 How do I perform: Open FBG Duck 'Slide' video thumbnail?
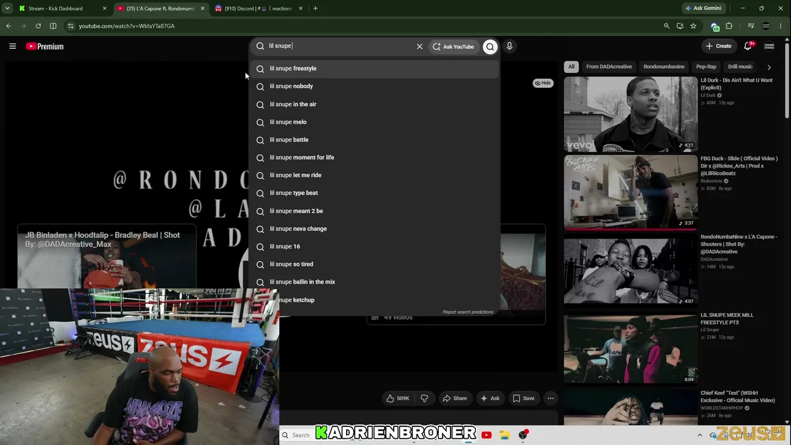[630, 192]
